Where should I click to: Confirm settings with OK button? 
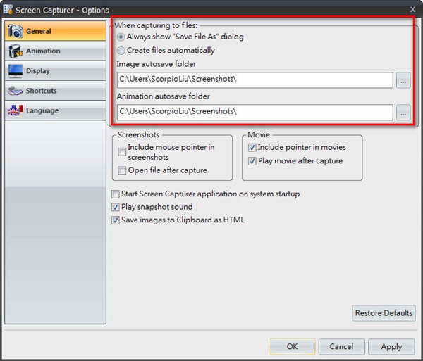(292, 346)
